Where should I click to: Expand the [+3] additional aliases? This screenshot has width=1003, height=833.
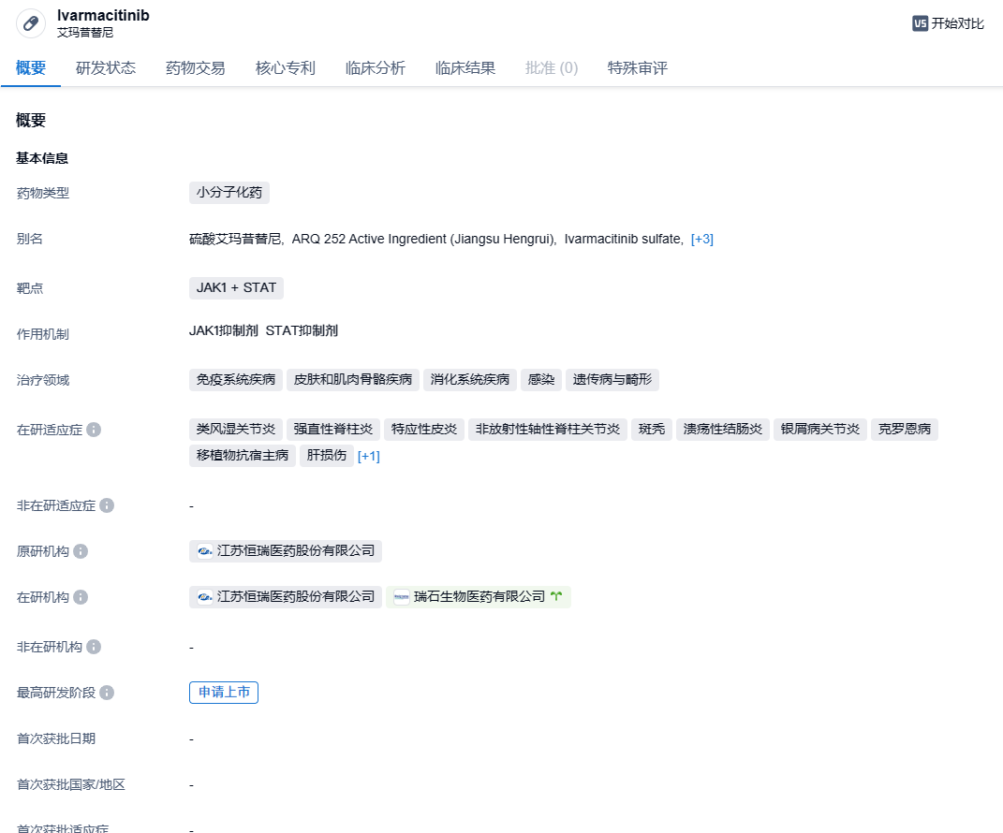click(x=701, y=240)
